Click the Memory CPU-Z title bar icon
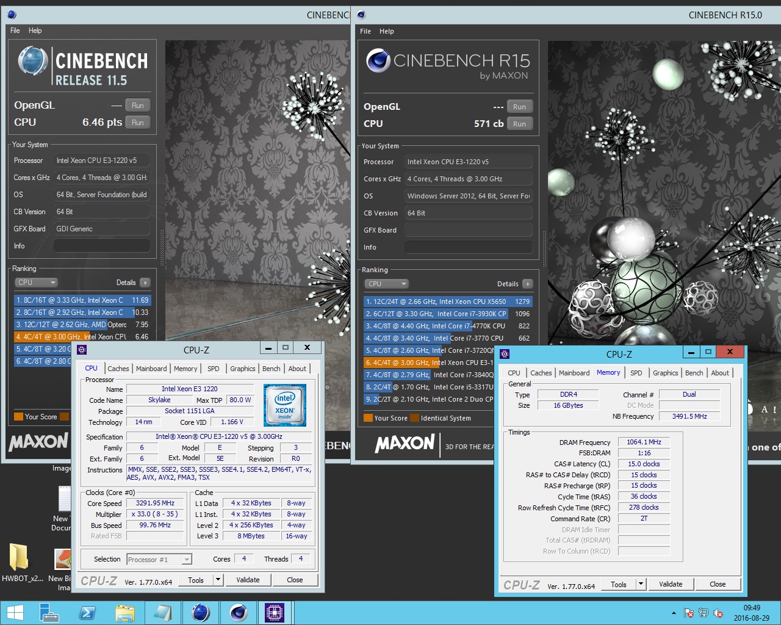The image size is (781, 625). tap(505, 354)
